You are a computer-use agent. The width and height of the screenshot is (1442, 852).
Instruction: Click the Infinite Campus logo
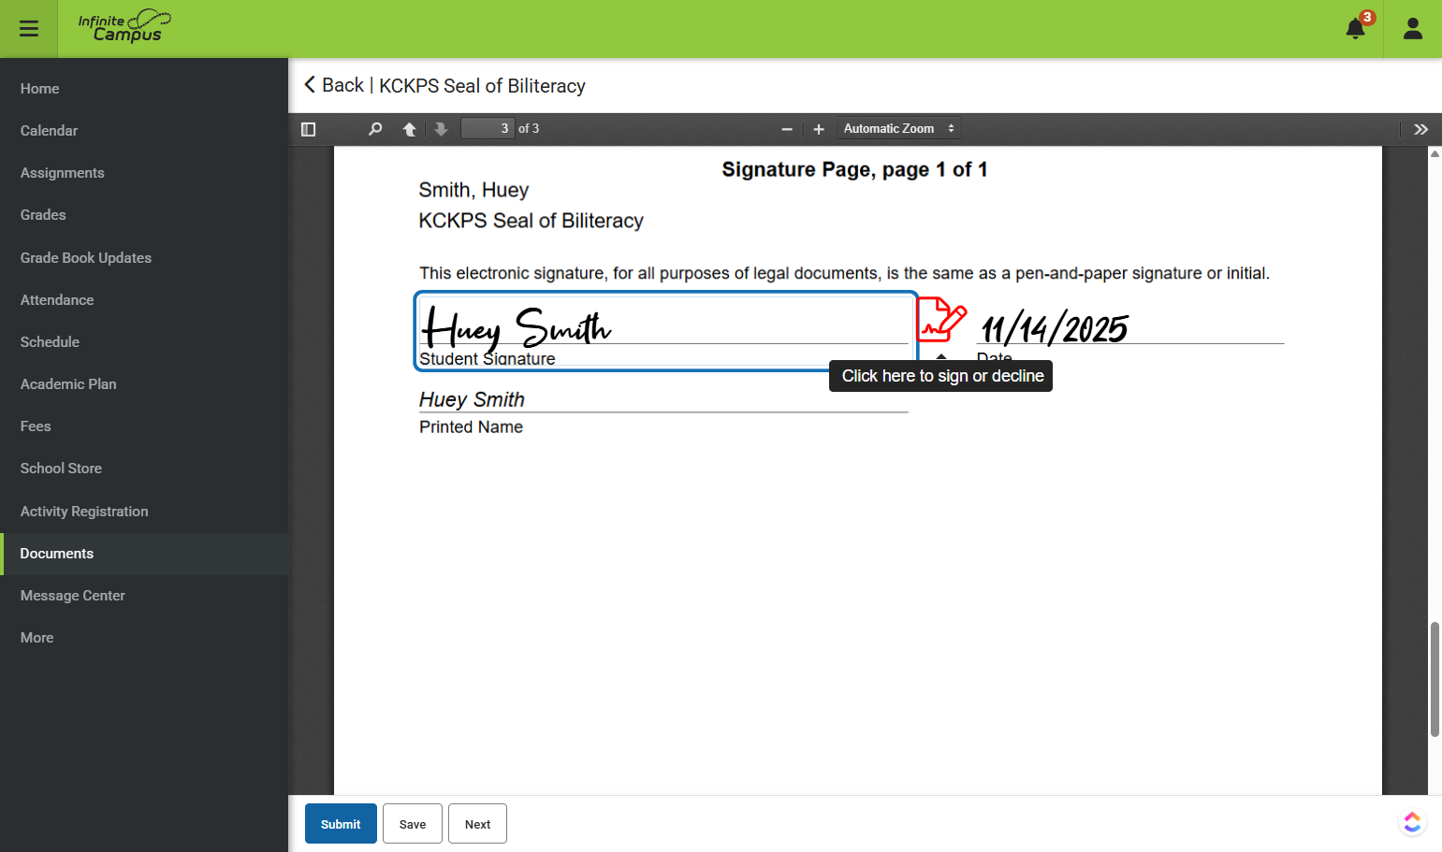tap(124, 26)
